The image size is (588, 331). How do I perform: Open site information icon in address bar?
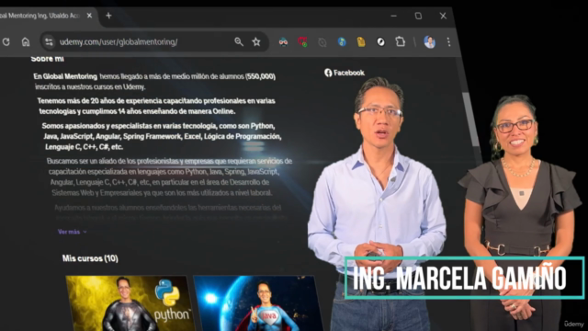coord(49,41)
